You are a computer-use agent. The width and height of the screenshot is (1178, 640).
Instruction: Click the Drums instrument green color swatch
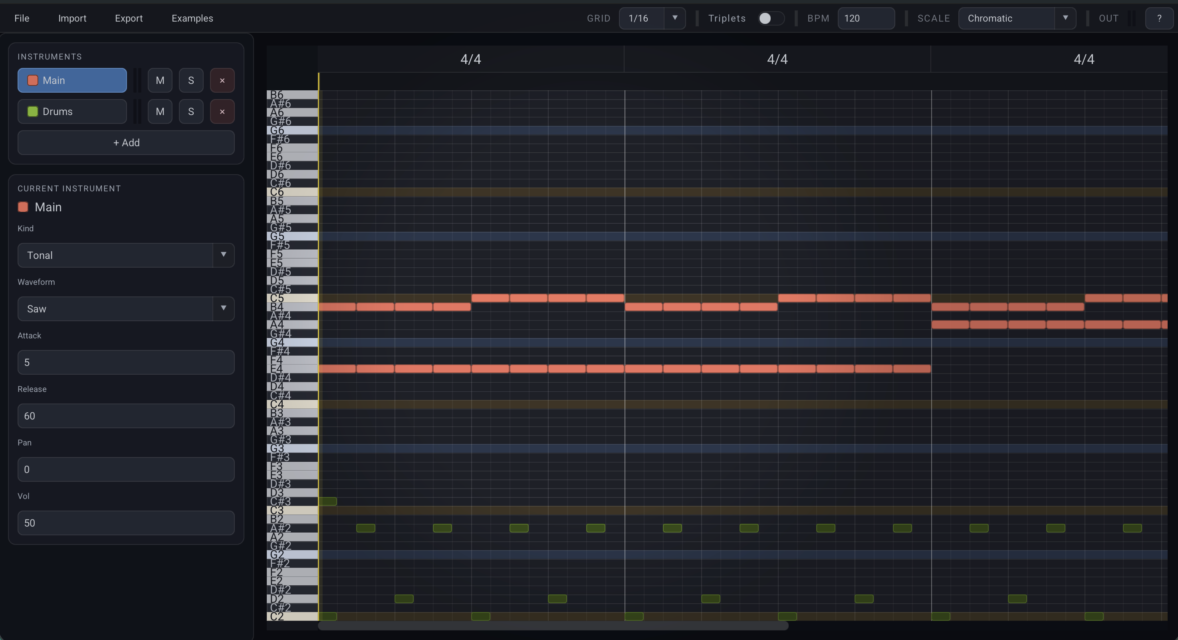tap(32, 111)
